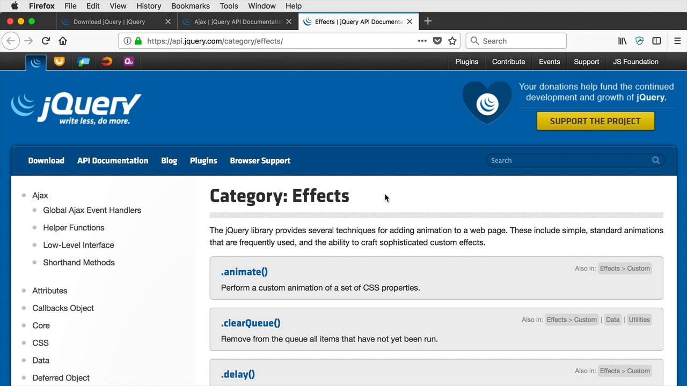Open the Plugins link in top bar
687x386 pixels.
pos(466,62)
